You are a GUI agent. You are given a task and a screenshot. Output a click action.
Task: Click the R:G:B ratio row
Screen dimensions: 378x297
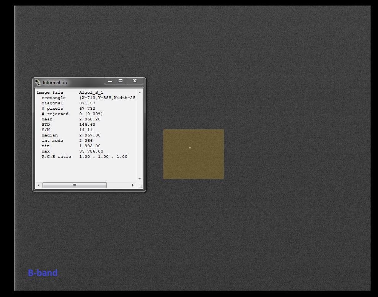tap(56, 157)
